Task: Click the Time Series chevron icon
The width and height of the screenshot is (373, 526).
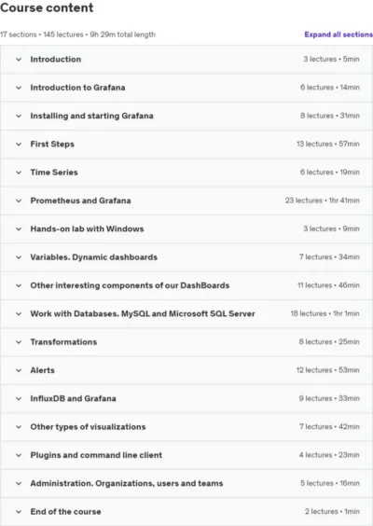Action: pyautogui.click(x=19, y=173)
